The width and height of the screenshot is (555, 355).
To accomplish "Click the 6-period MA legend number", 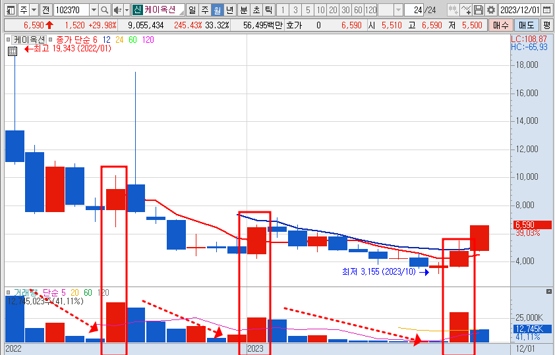I will [95, 40].
